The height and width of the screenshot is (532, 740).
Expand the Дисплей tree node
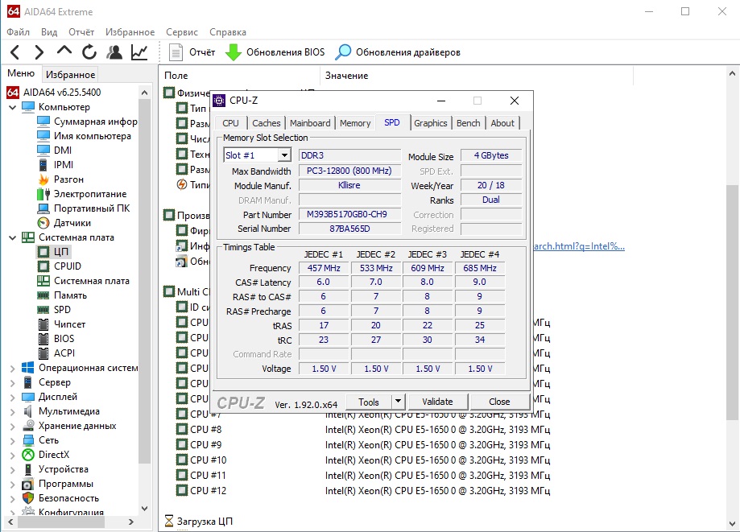[12, 397]
